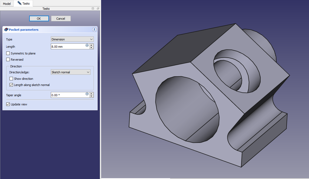Cancel the pocket operation
This screenshot has height=179, width=309.
[61, 19]
